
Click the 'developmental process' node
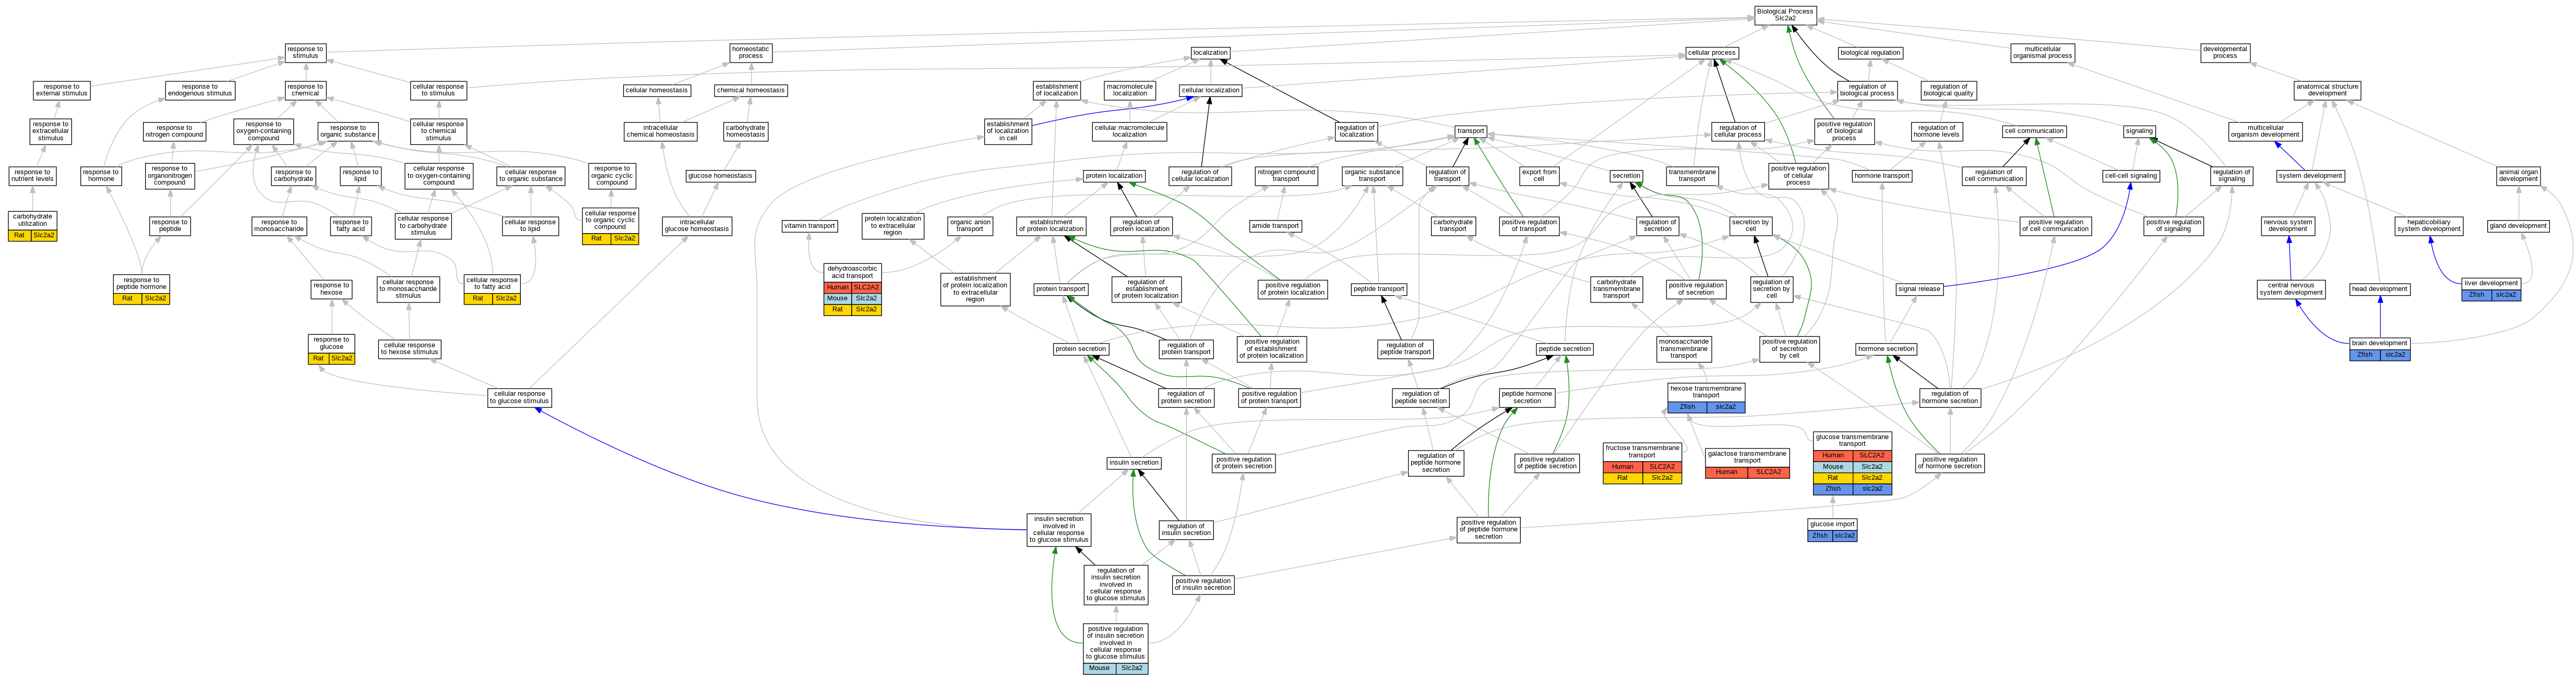2225,52
